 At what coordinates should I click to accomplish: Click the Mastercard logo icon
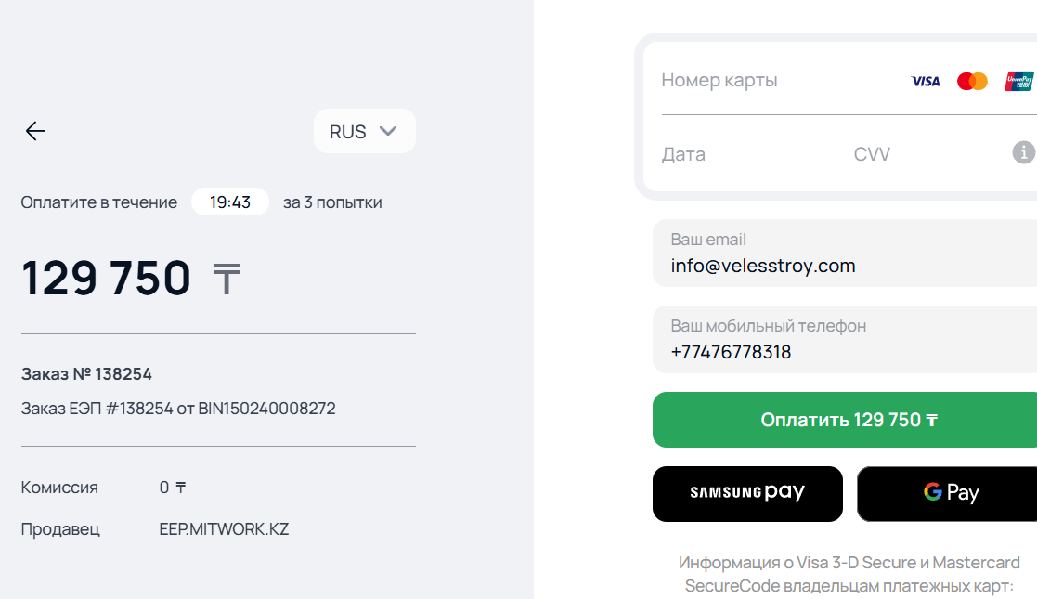[972, 81]
